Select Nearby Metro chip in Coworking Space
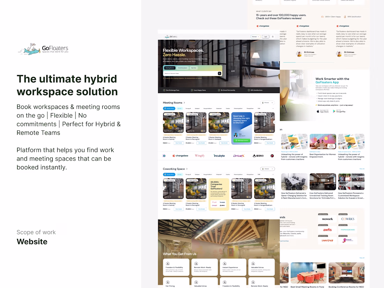This screenshot has height=288, width=384. [x=169, y=175]
